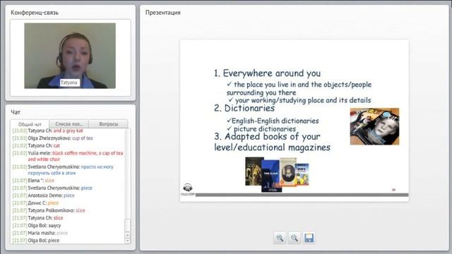Click slide heading '1. Everywhere around you'
Viewport: 452px width, 254px height.
coord(267,73)
